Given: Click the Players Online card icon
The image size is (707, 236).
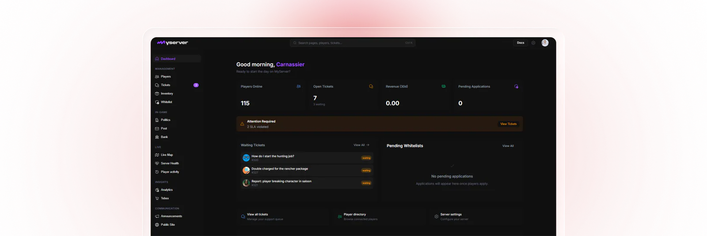Looking at the screenshot, I should (x=299, y=87).
